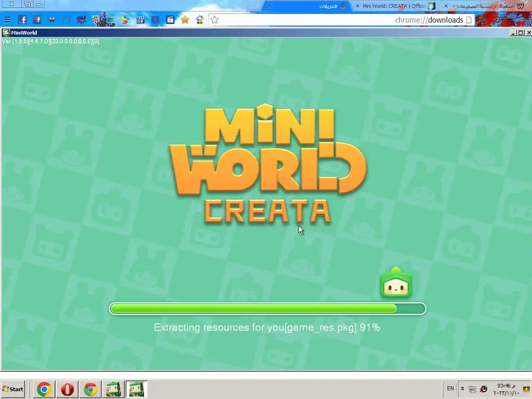Click the network tray icon

pos(472,389)
